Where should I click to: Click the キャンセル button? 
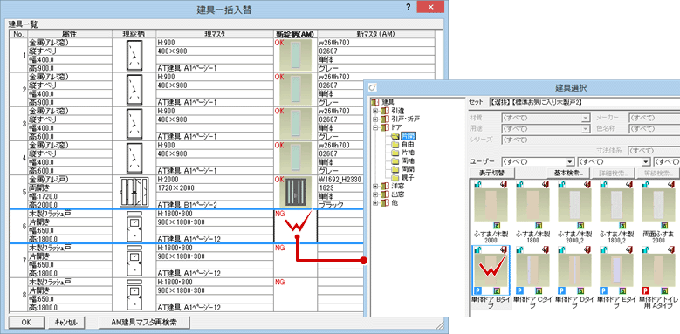pos(66,323)
